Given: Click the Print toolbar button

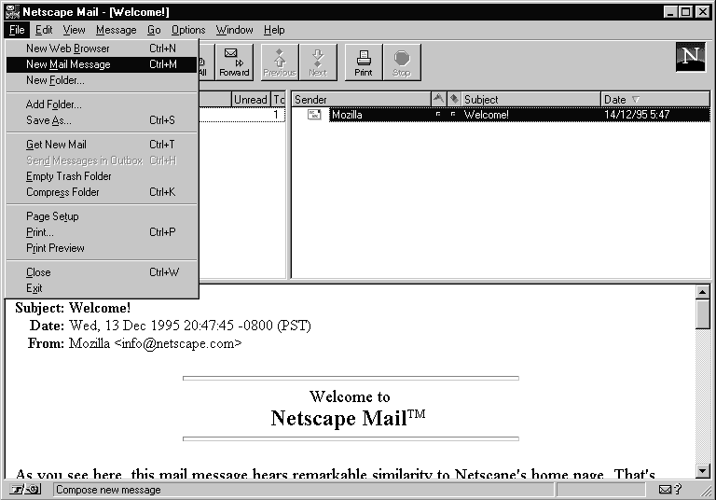Looking at the screenshot, I should coord(364,62).
